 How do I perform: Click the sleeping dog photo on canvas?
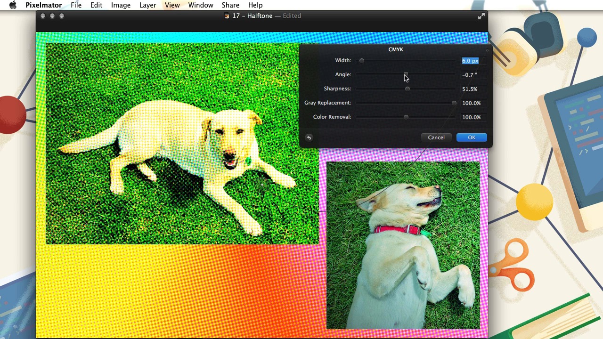(403, 245)
